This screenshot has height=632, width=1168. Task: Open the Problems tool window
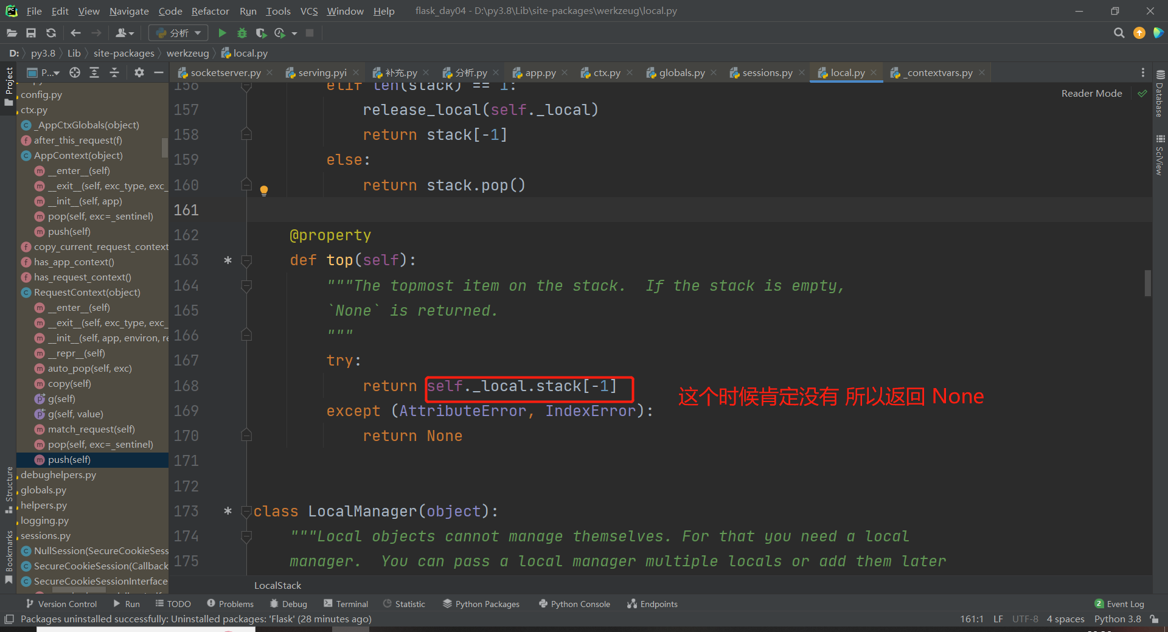tap(230, 604)
